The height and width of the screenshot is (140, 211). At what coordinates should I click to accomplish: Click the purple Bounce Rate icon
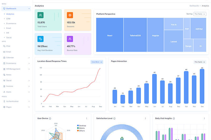click(70, 39)
